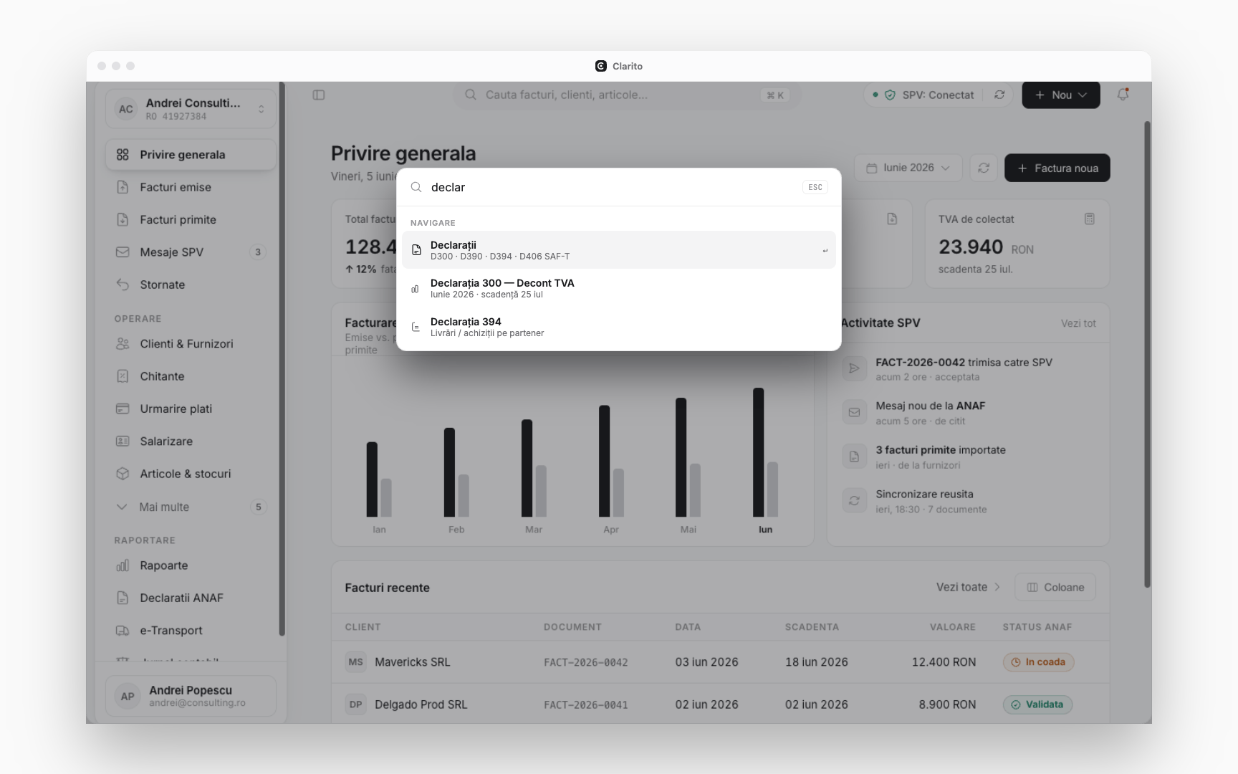Open Mesaje SPV in sidebar
1238x774 pixels.
coord(191,252)
